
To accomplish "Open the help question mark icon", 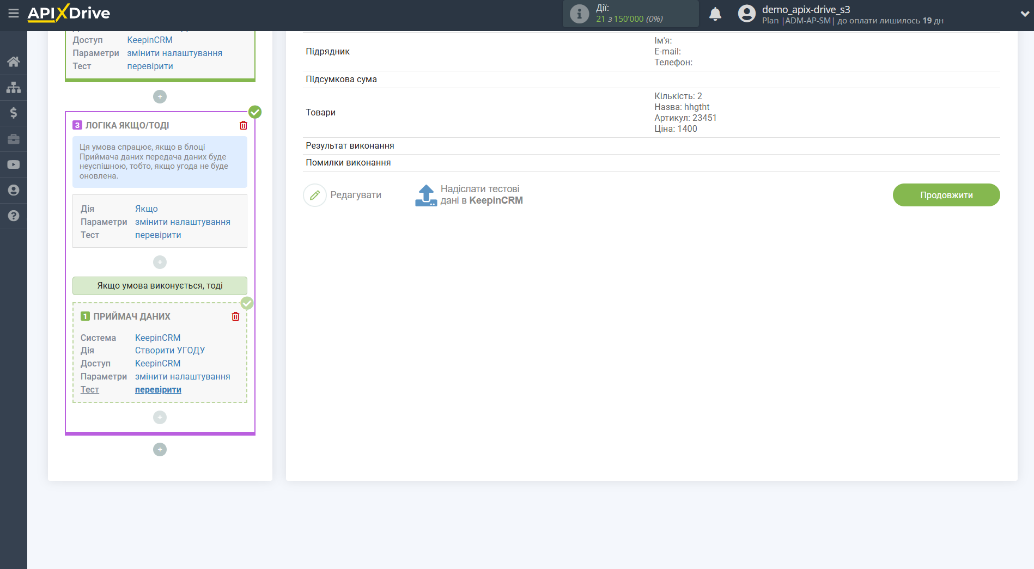I will pos(14,216).
